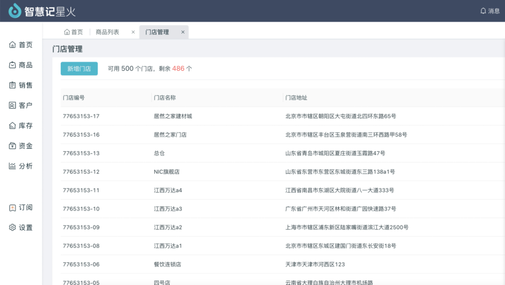
Task: Switch to the 首页 tab
Action: (73, 32)
